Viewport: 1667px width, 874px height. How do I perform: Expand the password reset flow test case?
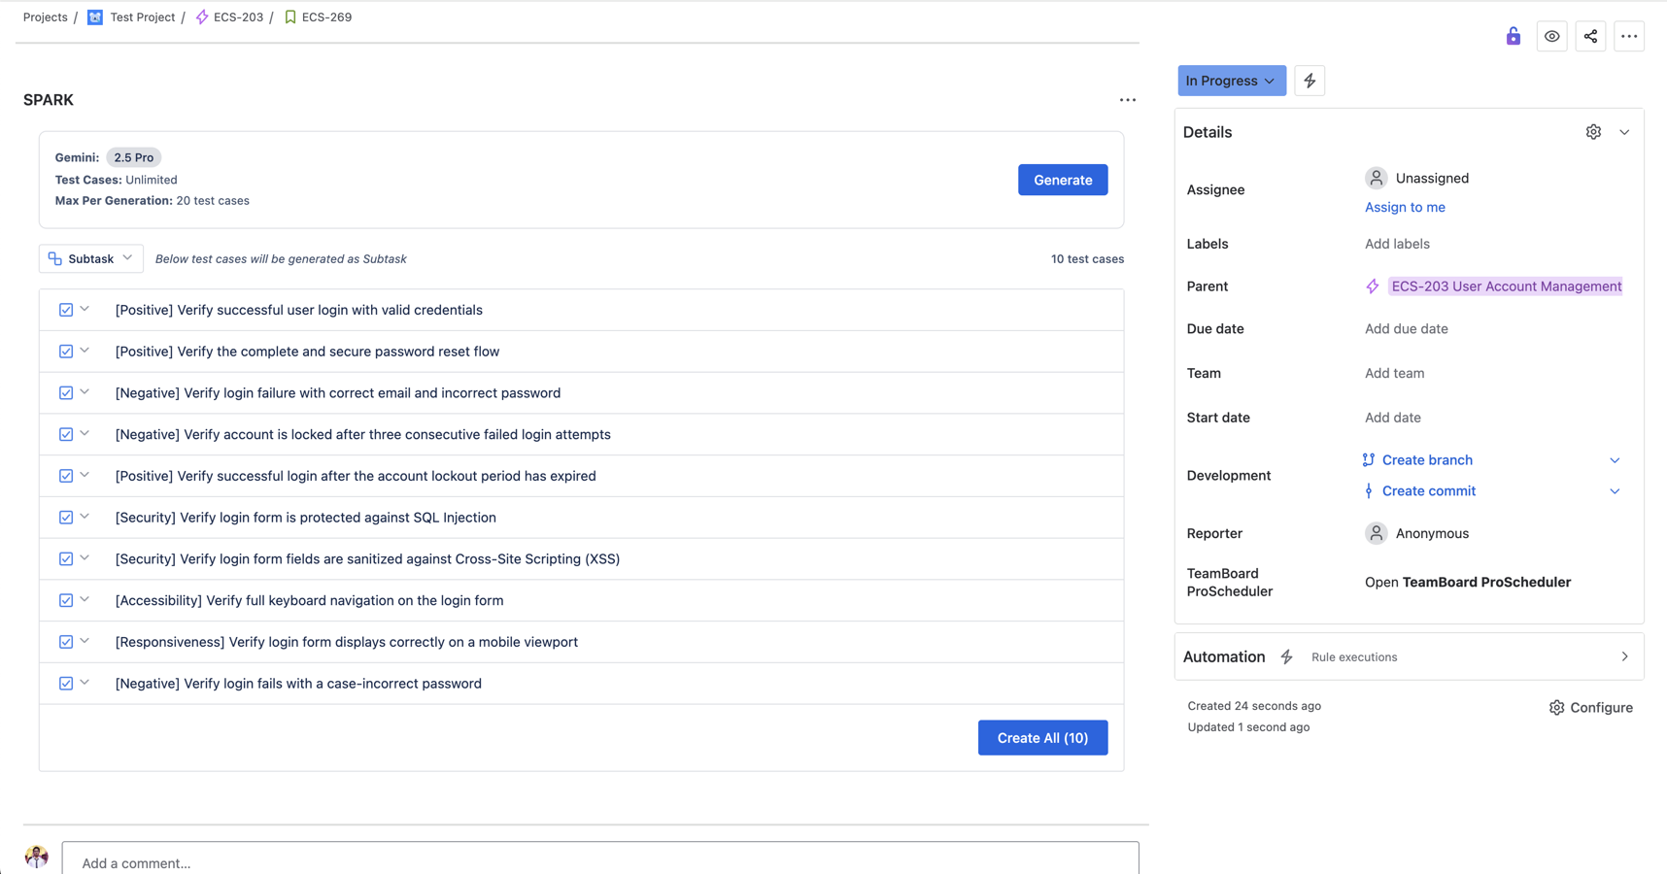[x=85, y=351]
